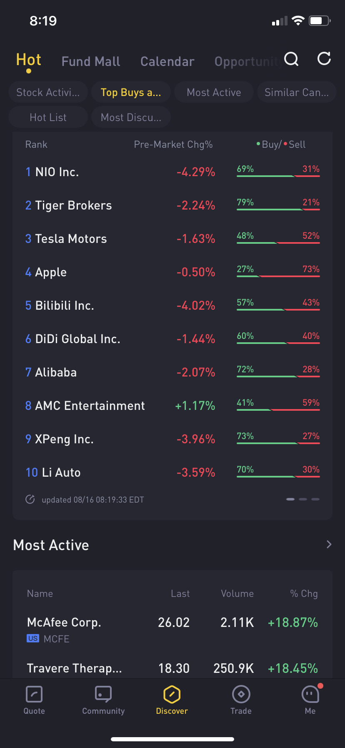The width and height of the screenshot is (345, 748).
Task: Select the Hot List filter chip
Action: [x=48, y=117]
